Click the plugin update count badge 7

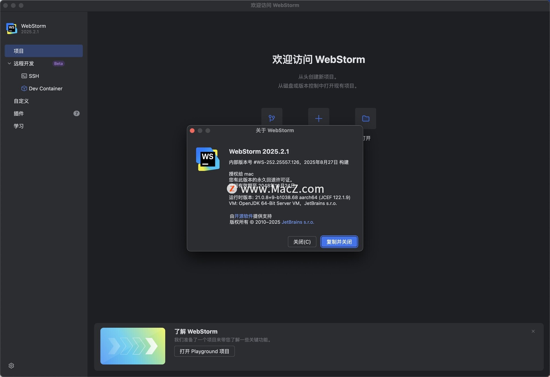pyautogui.click(x=76, y=114)
